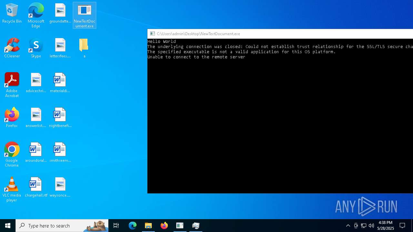
Task: Select chargehall.rtf file on desktop
Action: tap(36, 187)
